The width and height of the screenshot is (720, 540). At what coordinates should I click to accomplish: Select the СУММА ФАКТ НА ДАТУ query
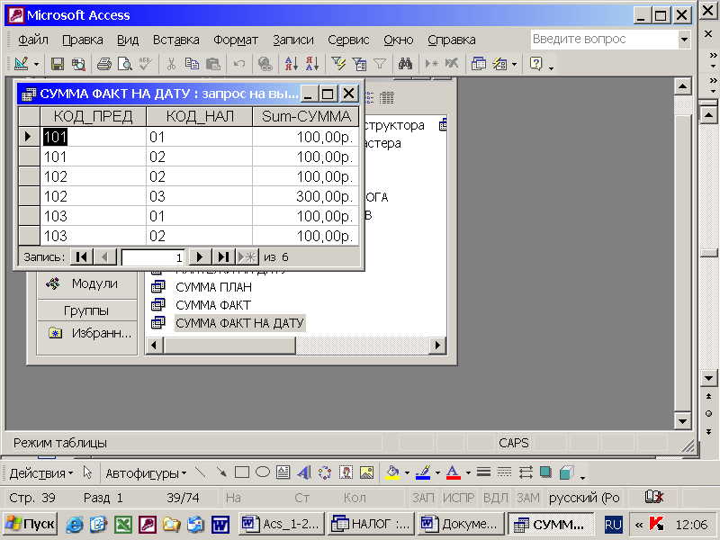(x=239, y=323)
